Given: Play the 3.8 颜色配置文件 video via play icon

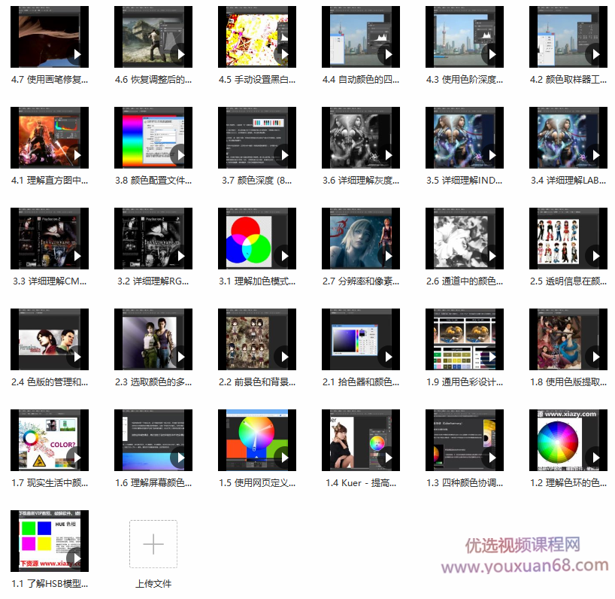Looking at the screenshot, I should (x=180, y=156).
